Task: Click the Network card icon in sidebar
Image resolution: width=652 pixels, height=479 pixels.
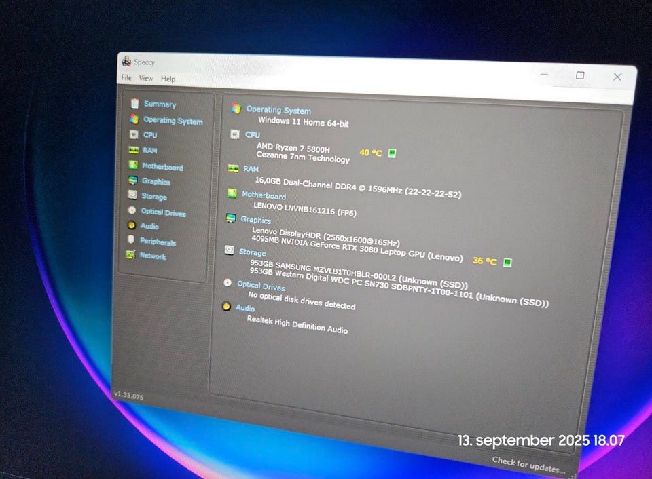Action: (130, 254)
